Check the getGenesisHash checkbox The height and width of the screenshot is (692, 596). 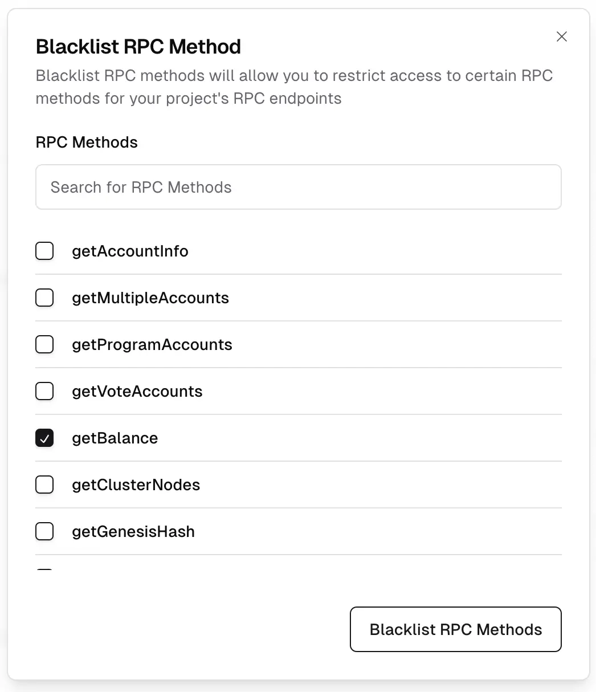pyautogui.click(x=44, y=531)
